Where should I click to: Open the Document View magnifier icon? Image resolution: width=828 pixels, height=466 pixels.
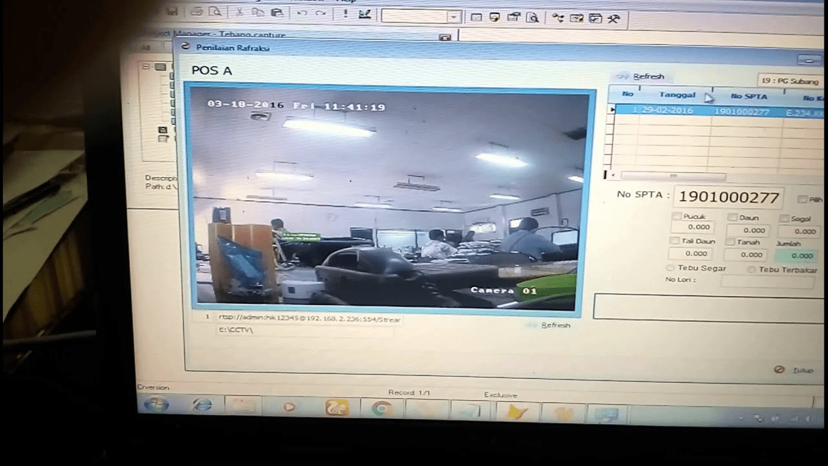pyautogui.click(x=532, y=18)
